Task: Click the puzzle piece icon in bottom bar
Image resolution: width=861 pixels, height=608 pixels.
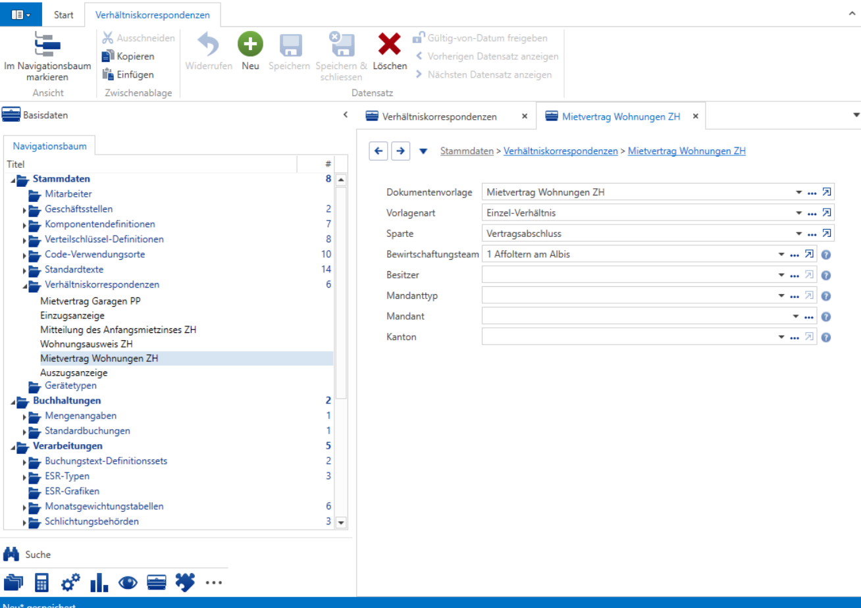Action: (x=185, y=582)
